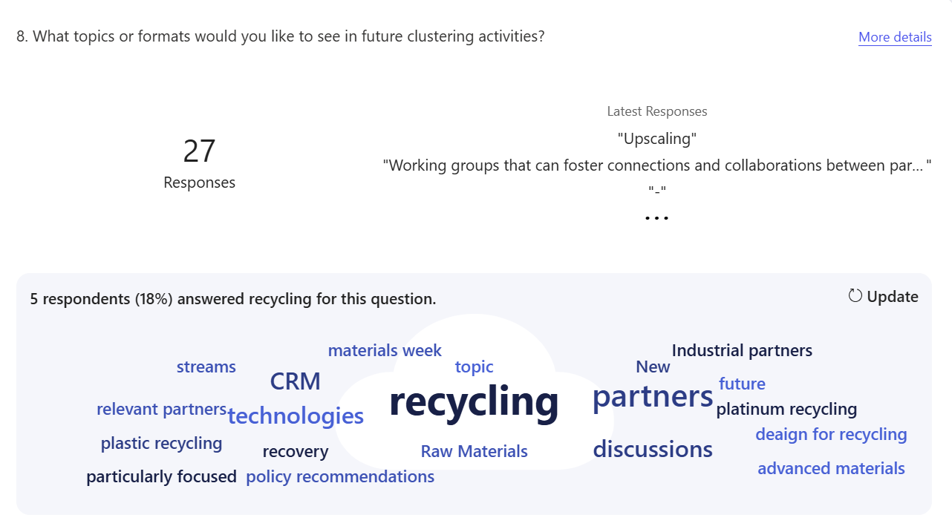Click the large "partners" word in cloud
The height and width of the screenshot is (532, 952).
[653, 396]
